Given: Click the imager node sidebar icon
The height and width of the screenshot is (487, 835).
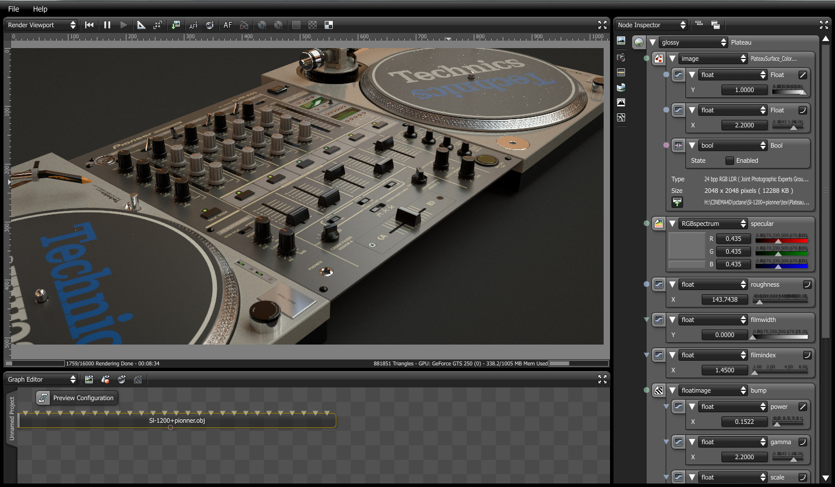Looking at the screenshot, I should click(x=621, y=102).
